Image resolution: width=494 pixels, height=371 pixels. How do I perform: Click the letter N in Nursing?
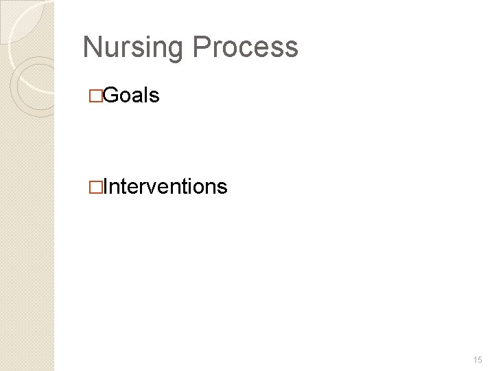[91, 48]
